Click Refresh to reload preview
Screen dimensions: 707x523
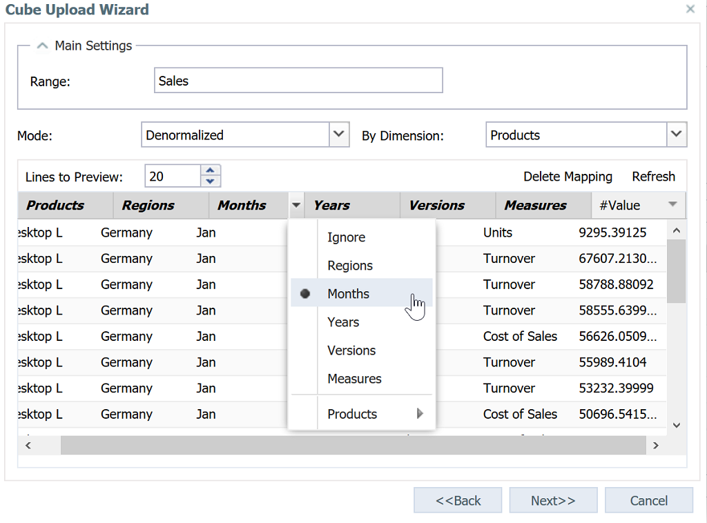click(653, 177)
